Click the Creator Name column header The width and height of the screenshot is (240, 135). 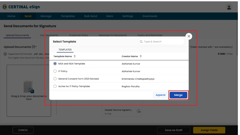pyautogui.click(x=130, y=56)
